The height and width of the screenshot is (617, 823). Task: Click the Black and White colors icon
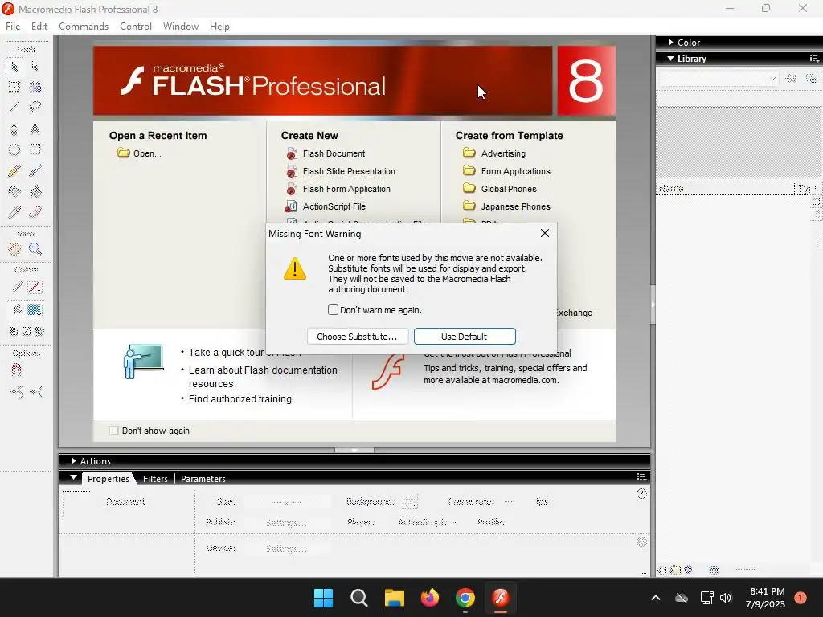(x=14, y=331)
